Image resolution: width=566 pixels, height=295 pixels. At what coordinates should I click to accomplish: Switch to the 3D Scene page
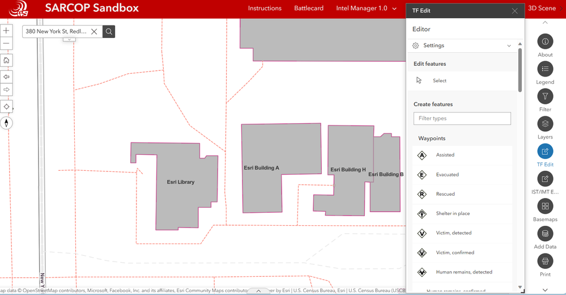(x=542, y=9)
